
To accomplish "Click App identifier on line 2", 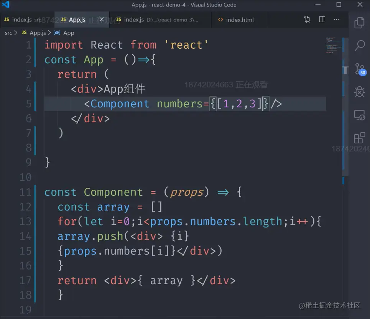I will click(x=94, y=60).
